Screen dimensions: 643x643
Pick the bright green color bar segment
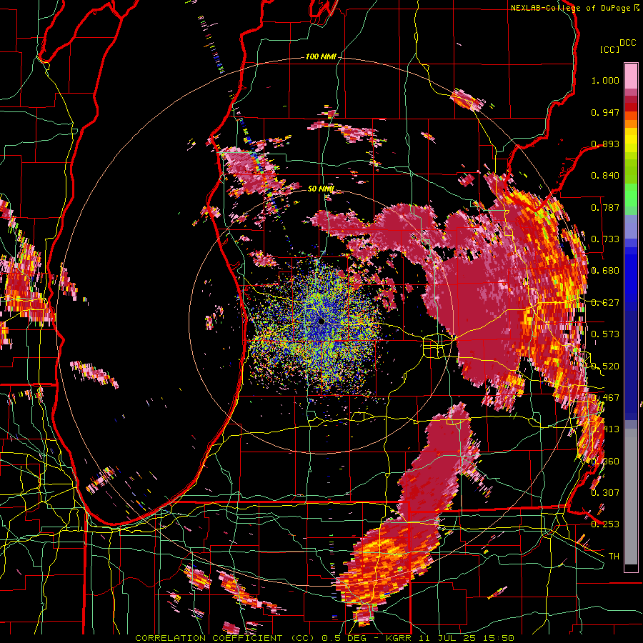(631, 195)
